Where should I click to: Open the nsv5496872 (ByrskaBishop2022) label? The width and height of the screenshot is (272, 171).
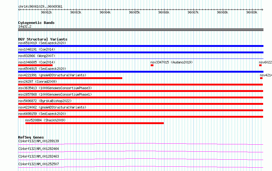click(x=45, y=101)
